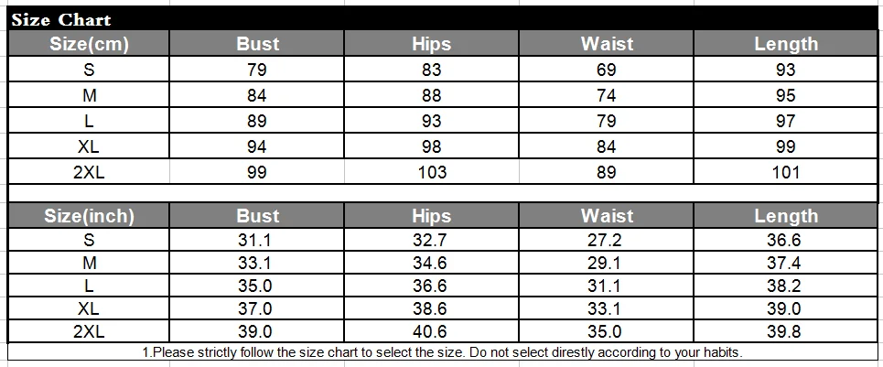Click the waist cell showing 29.1
This screenshot has width=883, height=367.
(606, 263)
